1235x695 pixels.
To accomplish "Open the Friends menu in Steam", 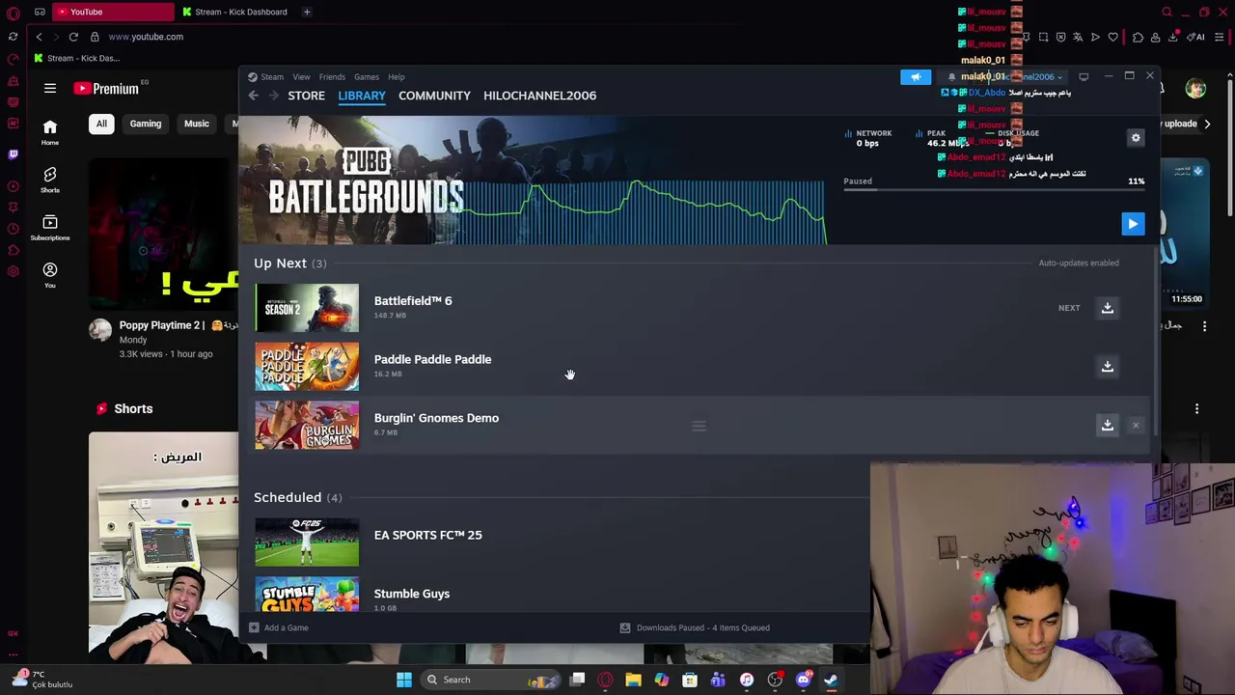I will 332,77.
